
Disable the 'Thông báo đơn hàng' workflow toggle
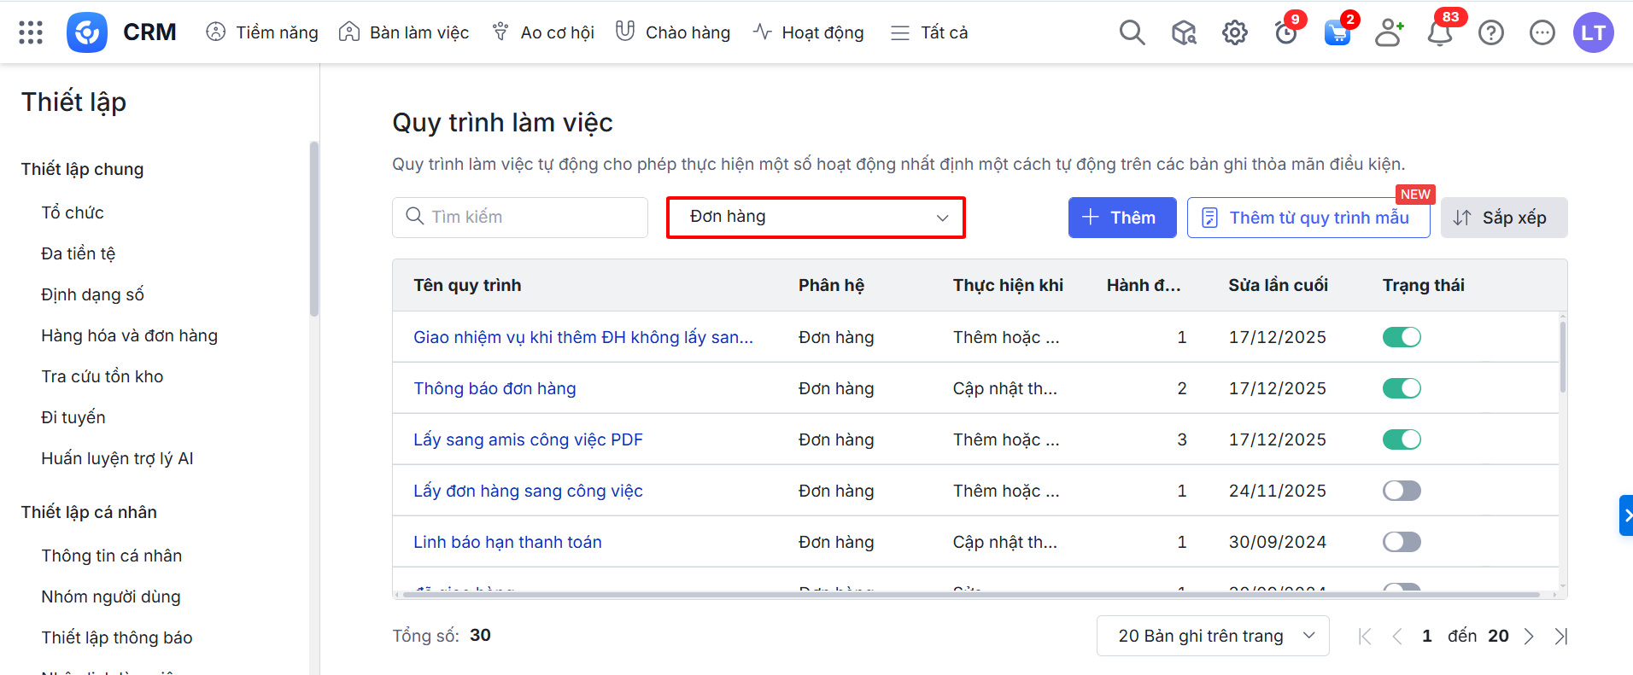point(1402,388)
